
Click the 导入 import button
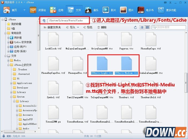pos(71,27)
